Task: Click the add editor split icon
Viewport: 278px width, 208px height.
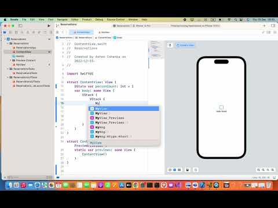Action: (x=275, y=32)
